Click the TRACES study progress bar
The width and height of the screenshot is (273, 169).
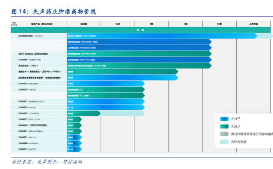[x=162, y=36]
